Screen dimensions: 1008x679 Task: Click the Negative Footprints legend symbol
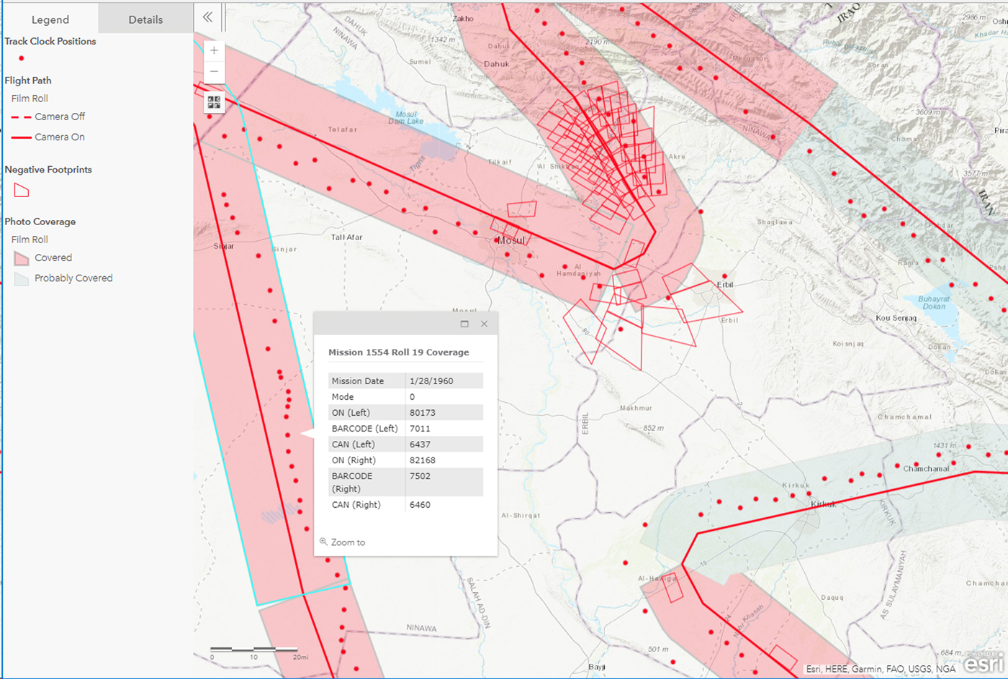(x=22, y=191)
